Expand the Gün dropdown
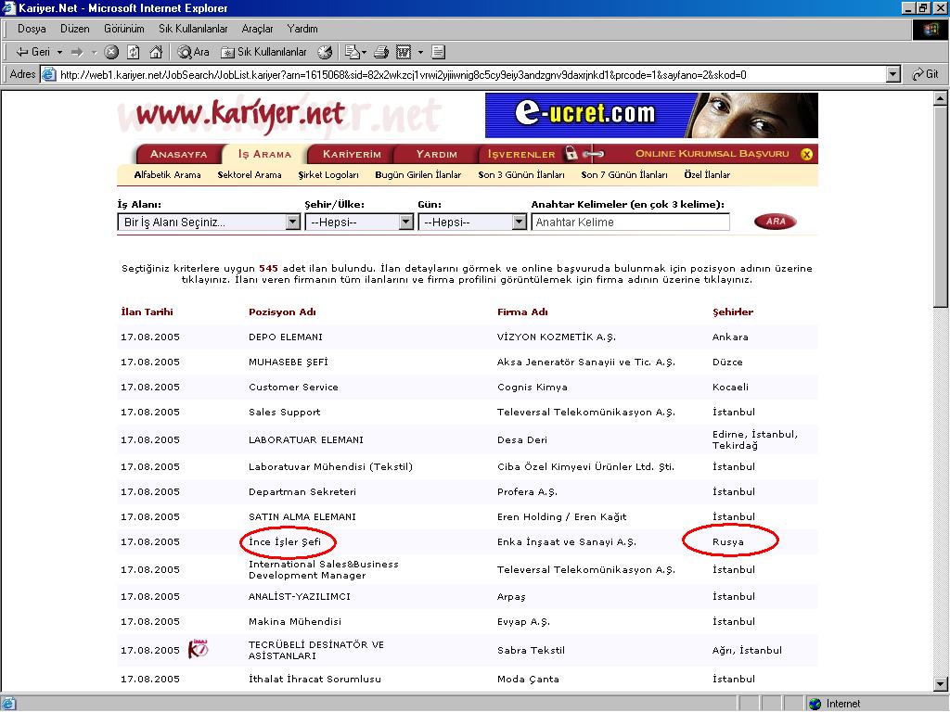The width and height of the screenshot is (950, 712). 520,222
